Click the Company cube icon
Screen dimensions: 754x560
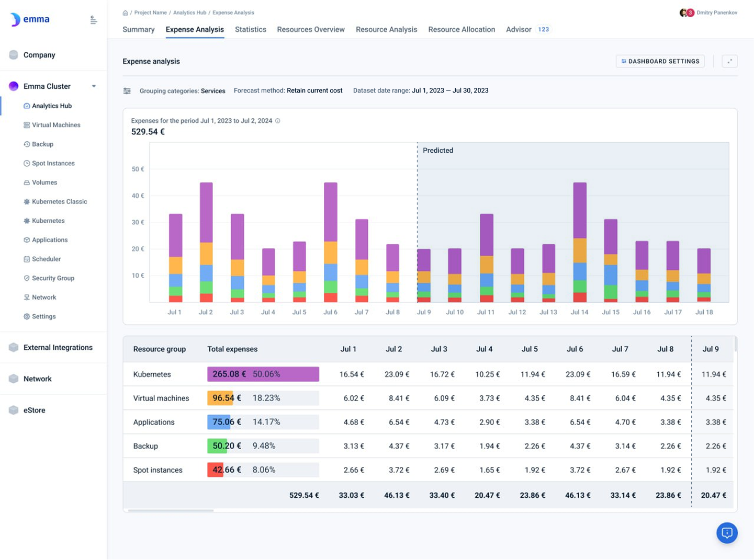pyautogui.click(x=14, y=55)
